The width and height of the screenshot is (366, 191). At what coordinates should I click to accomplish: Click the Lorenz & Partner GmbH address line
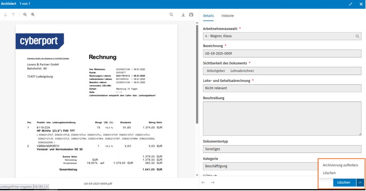(x=43, y=65)
